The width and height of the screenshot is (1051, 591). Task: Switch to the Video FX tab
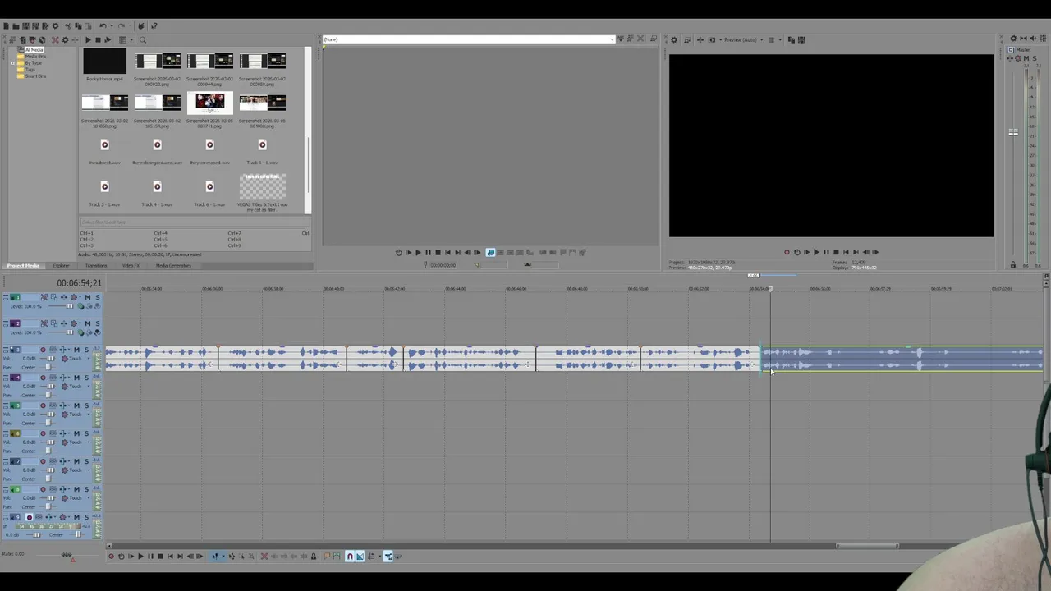131,266
